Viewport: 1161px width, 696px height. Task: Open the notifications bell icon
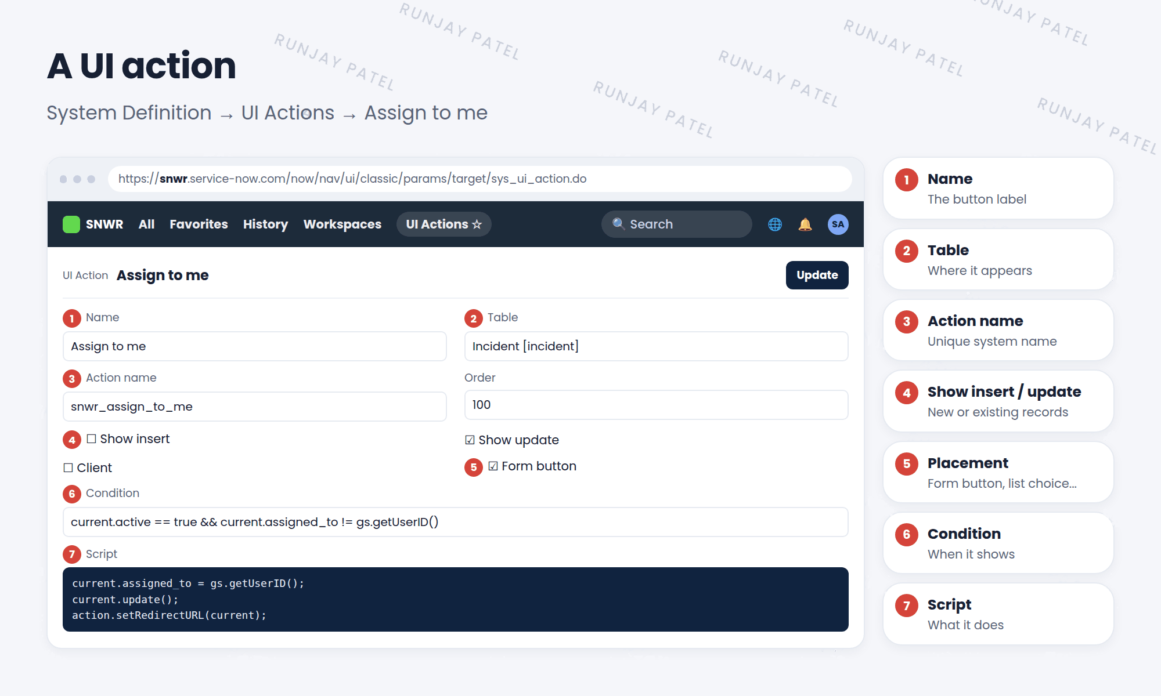[x=805, y=224]
